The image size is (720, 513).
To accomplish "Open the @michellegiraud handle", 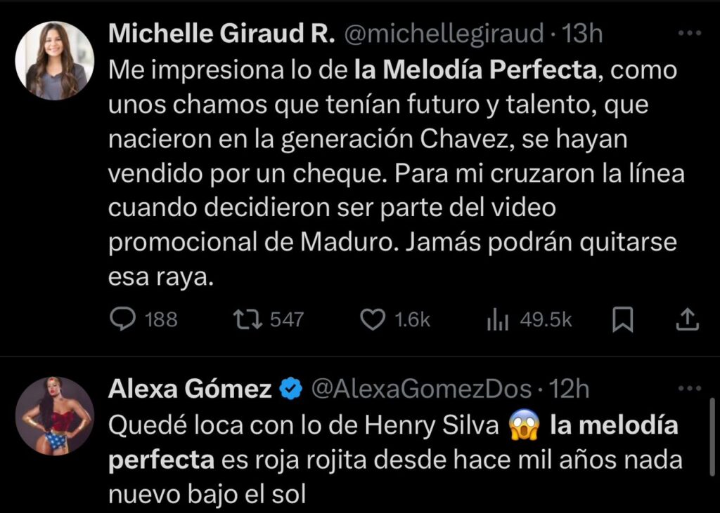I will pyautogui.click(x=443, y=34).
